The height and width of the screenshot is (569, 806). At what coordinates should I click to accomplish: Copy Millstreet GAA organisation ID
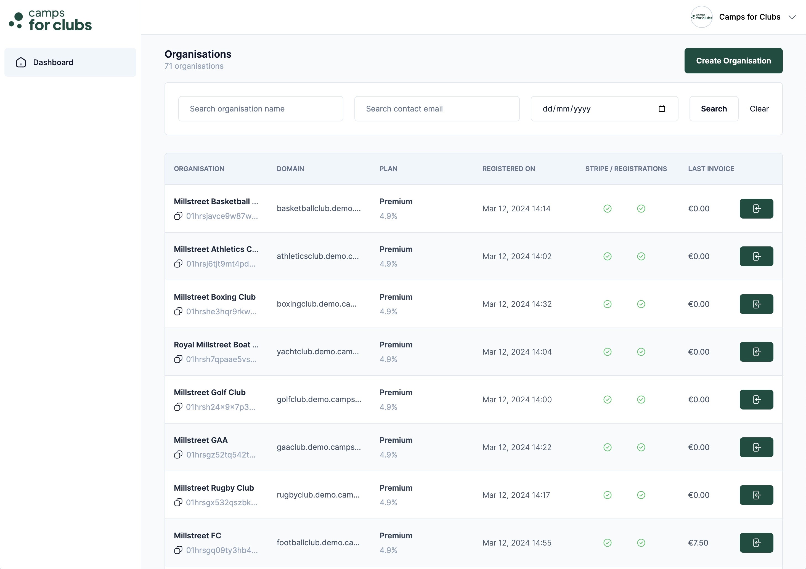pos(178,454)
